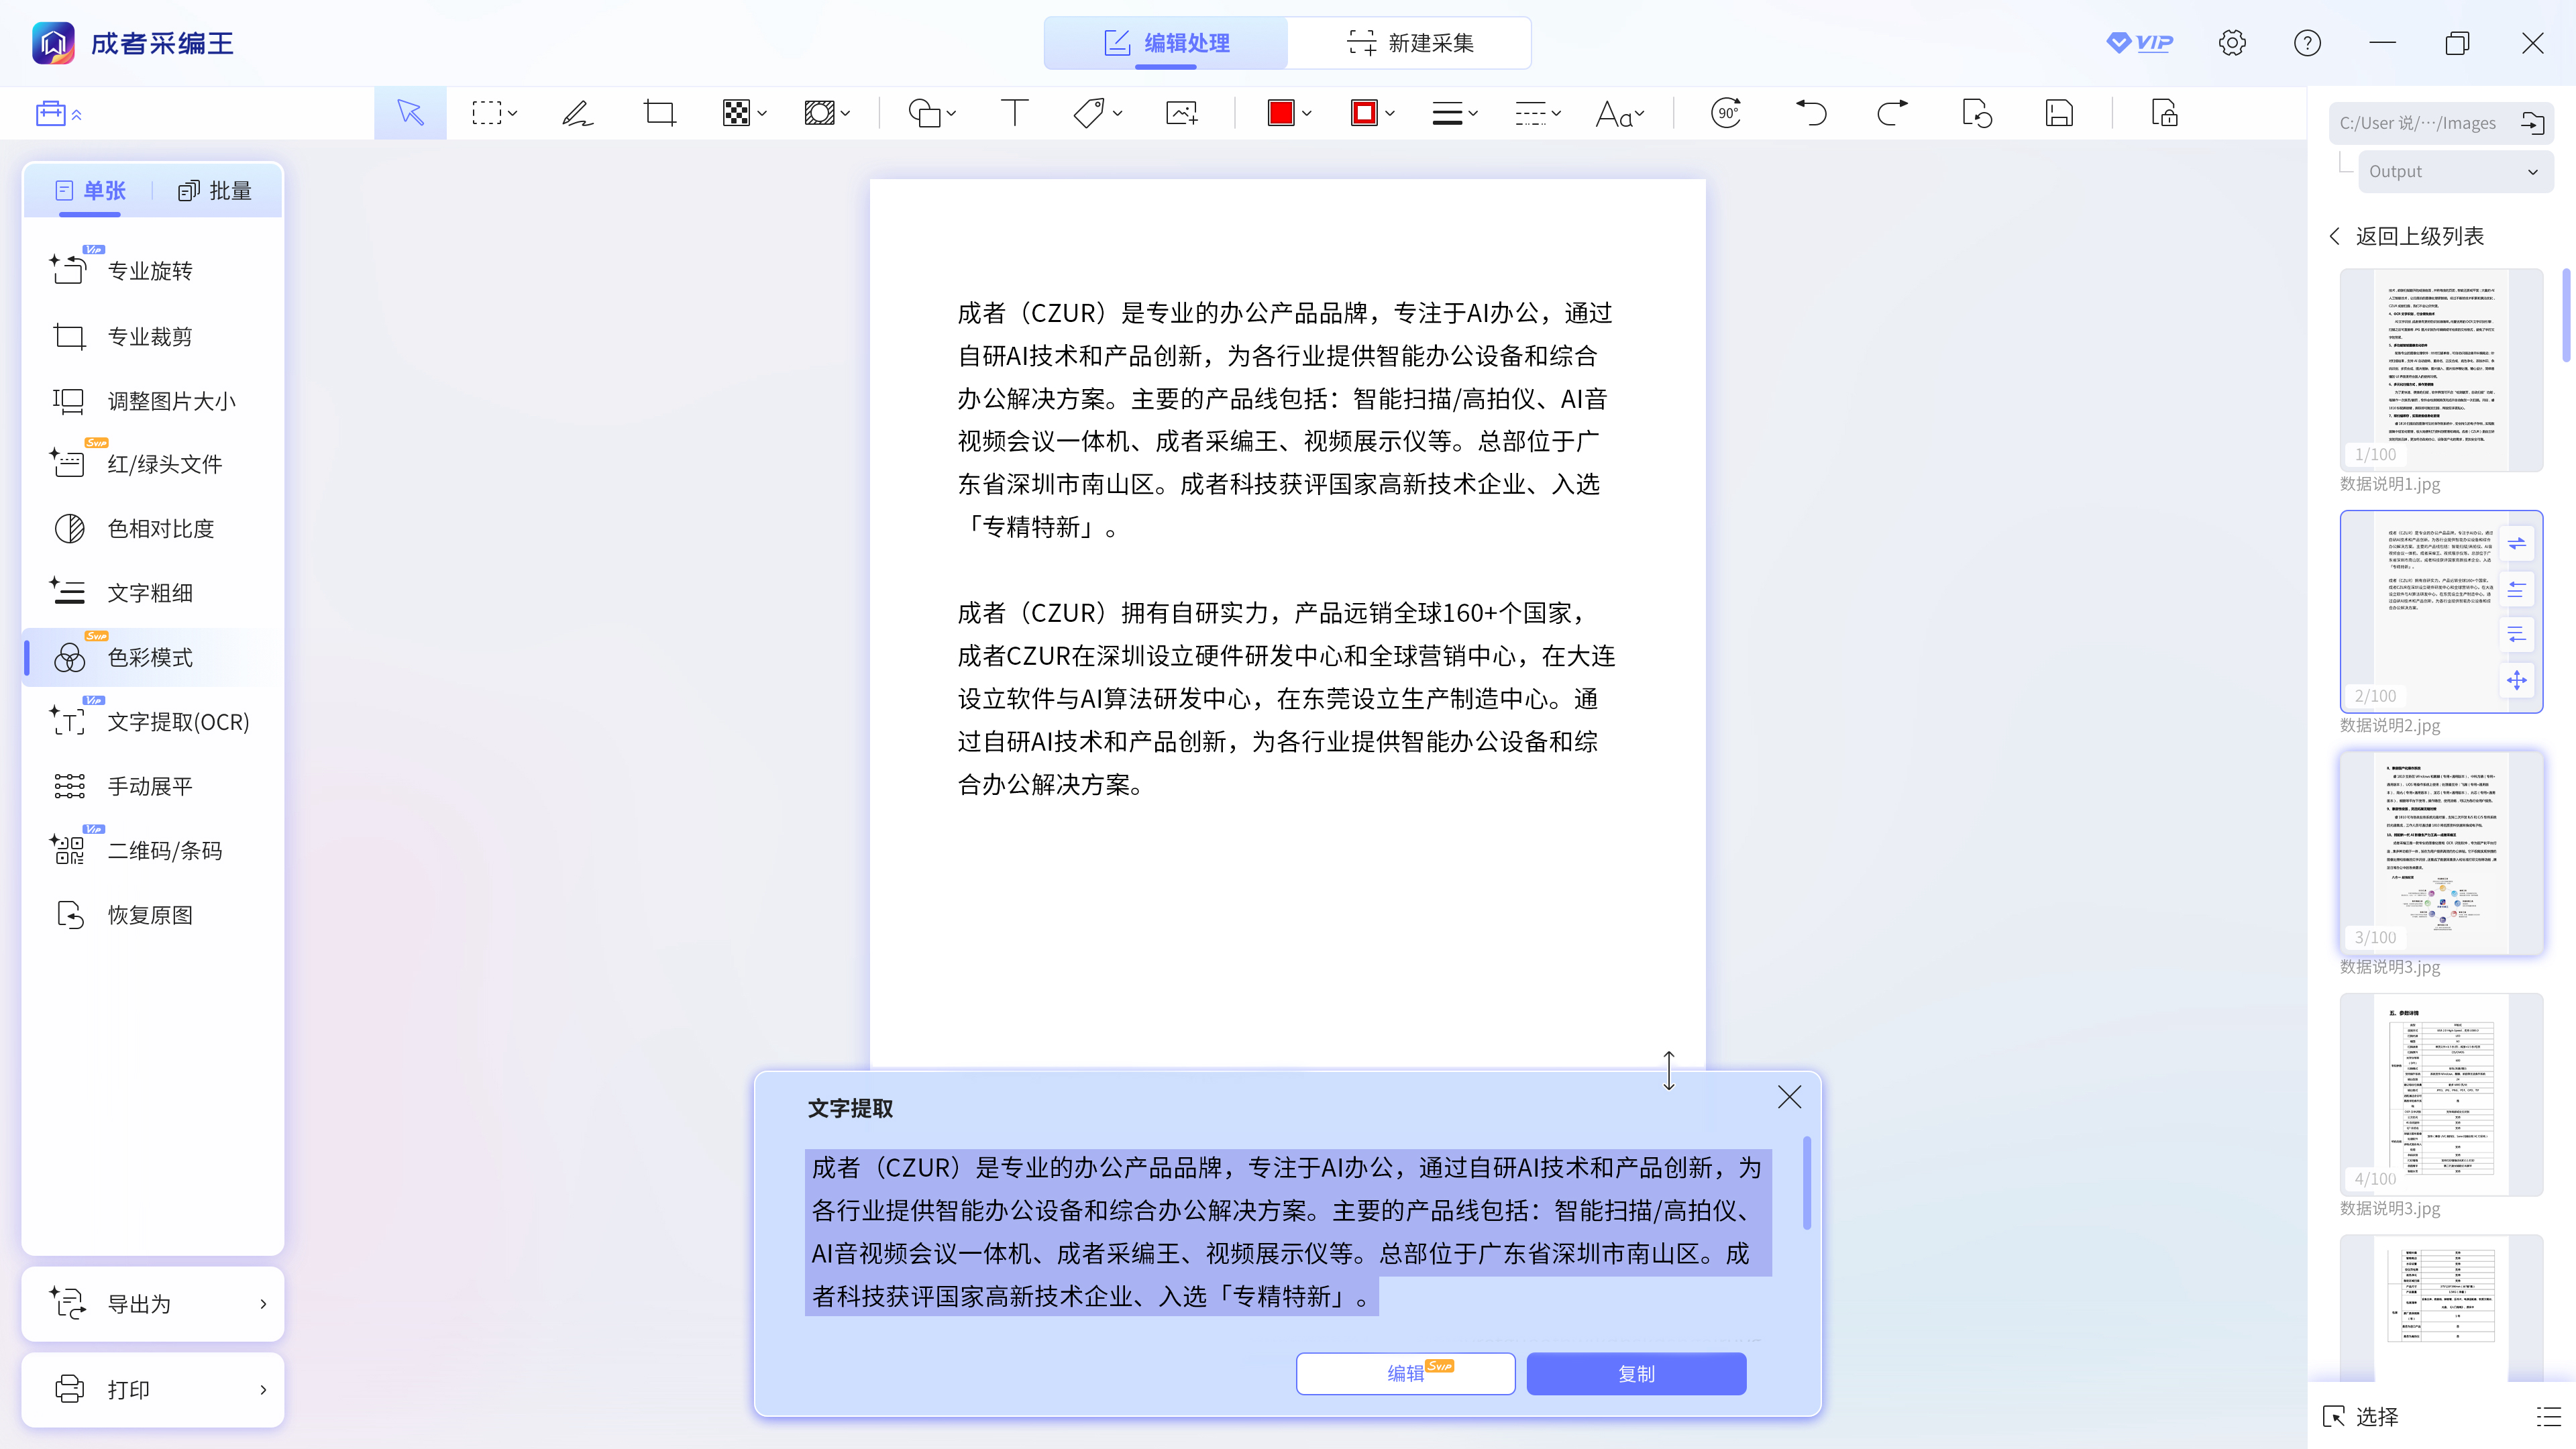
Task: Undo the last action
Action: pyautogui.click(x=1810, y=113)
